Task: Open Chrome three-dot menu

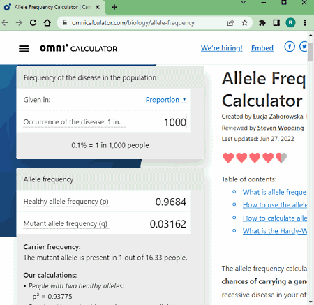Action: point(305,23)
